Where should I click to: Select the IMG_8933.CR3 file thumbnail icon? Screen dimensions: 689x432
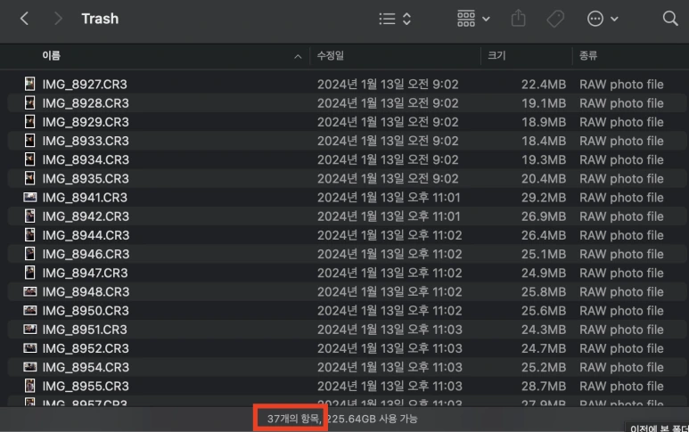[x=30, y=141]
